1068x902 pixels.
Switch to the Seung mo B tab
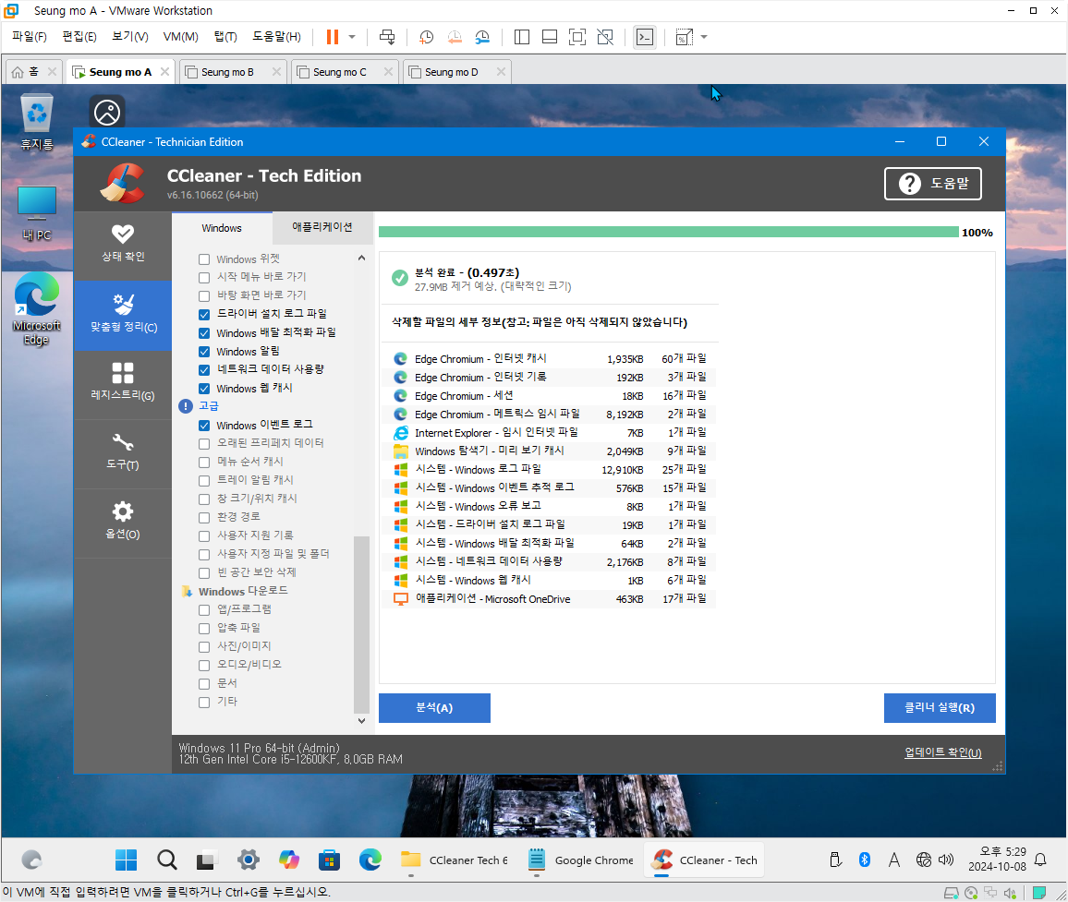[227, 71]
